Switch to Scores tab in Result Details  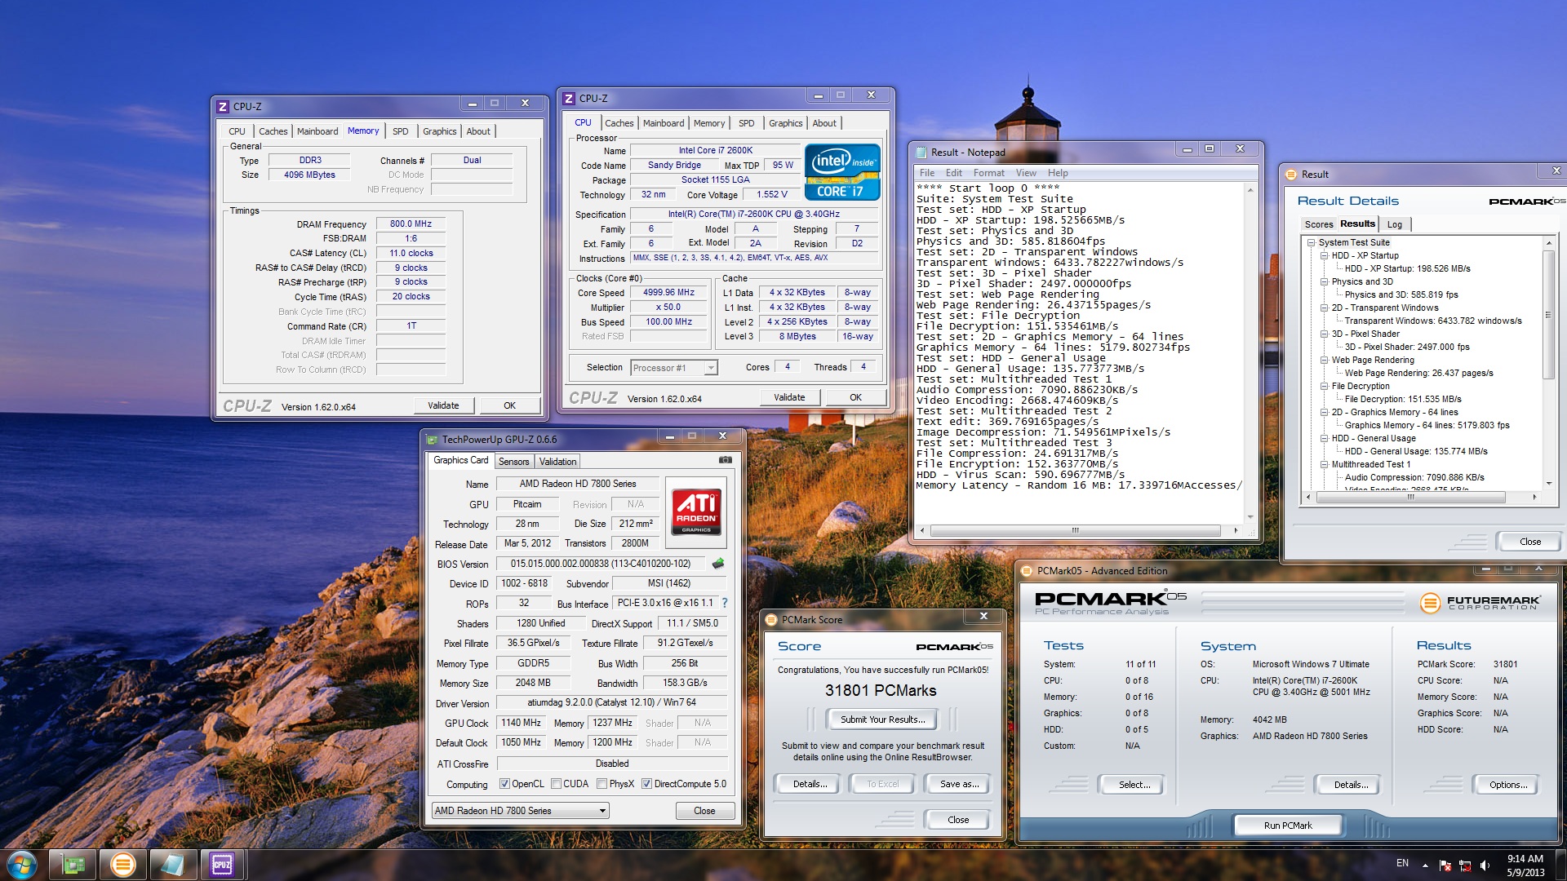point(1318,224)
